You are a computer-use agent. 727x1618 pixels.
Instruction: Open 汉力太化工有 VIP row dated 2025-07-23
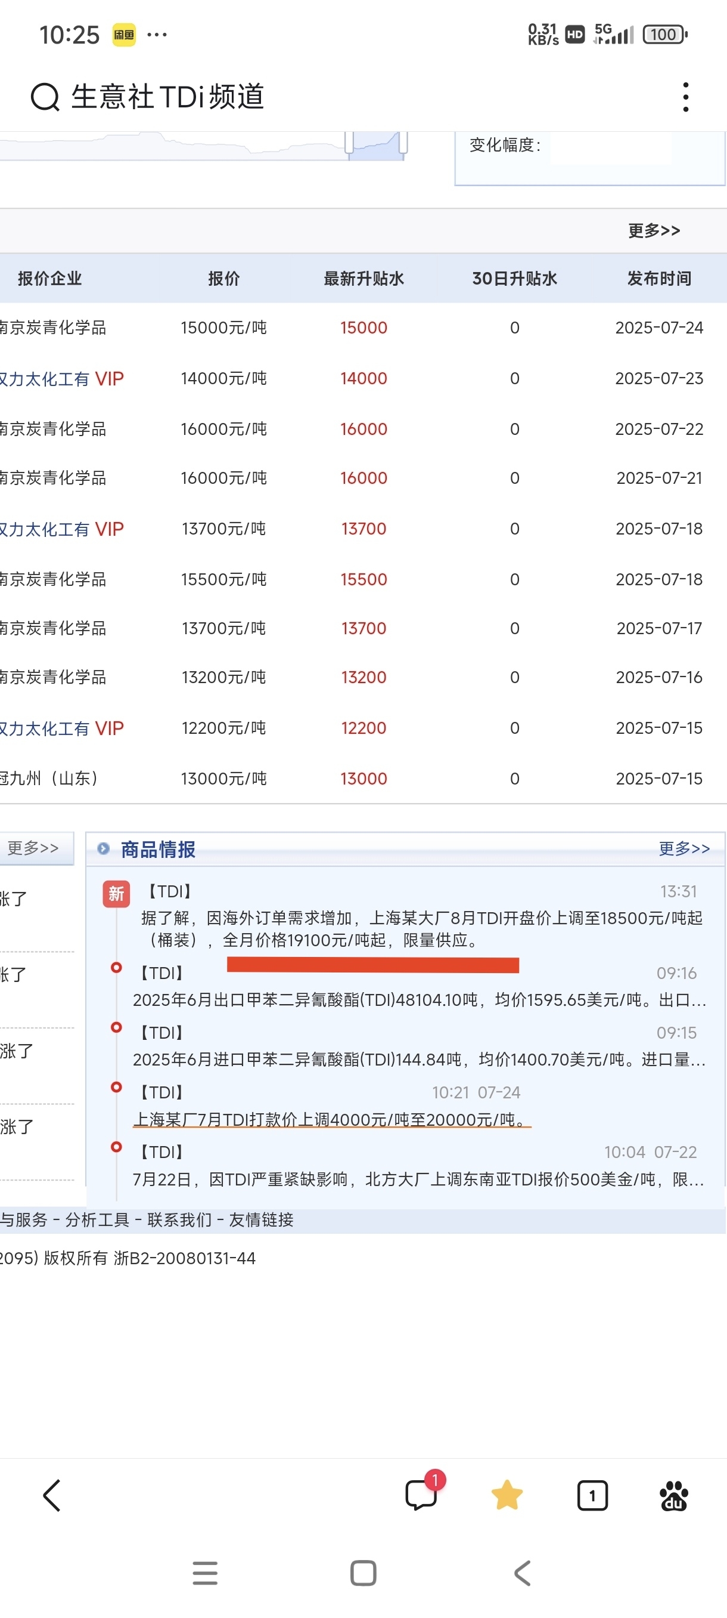pyautogui.click(x=61, y=379)
